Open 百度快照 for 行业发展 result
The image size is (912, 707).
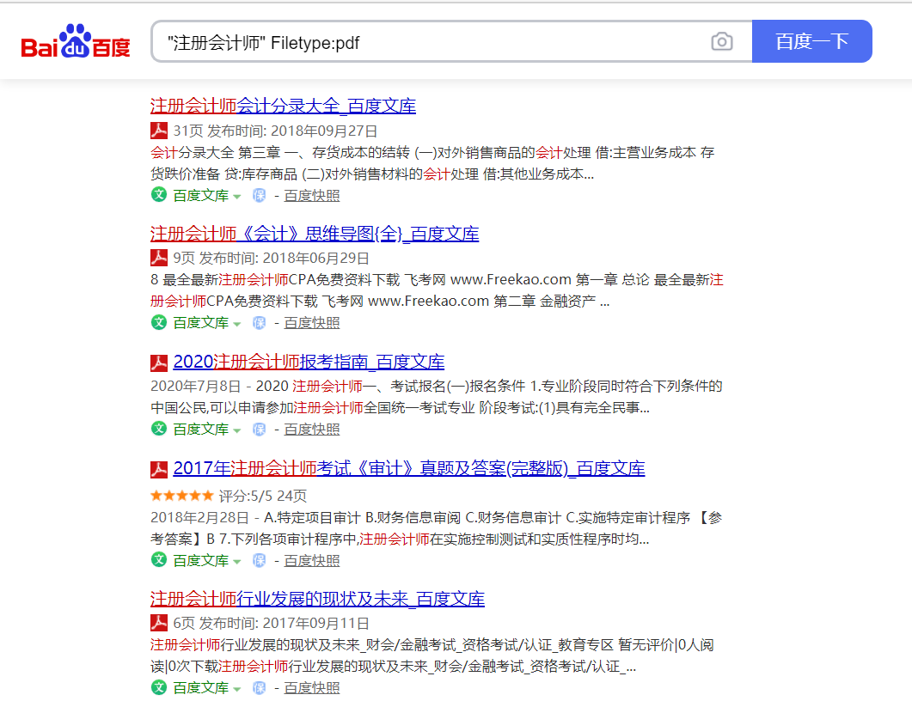point(312,688)
